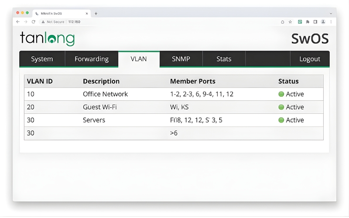Click the browser back arrow
The image size is (349, 218).
click(x=18, y=22)
